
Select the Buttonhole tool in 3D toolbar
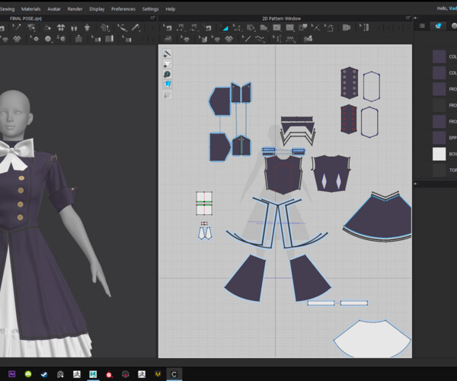61,38
